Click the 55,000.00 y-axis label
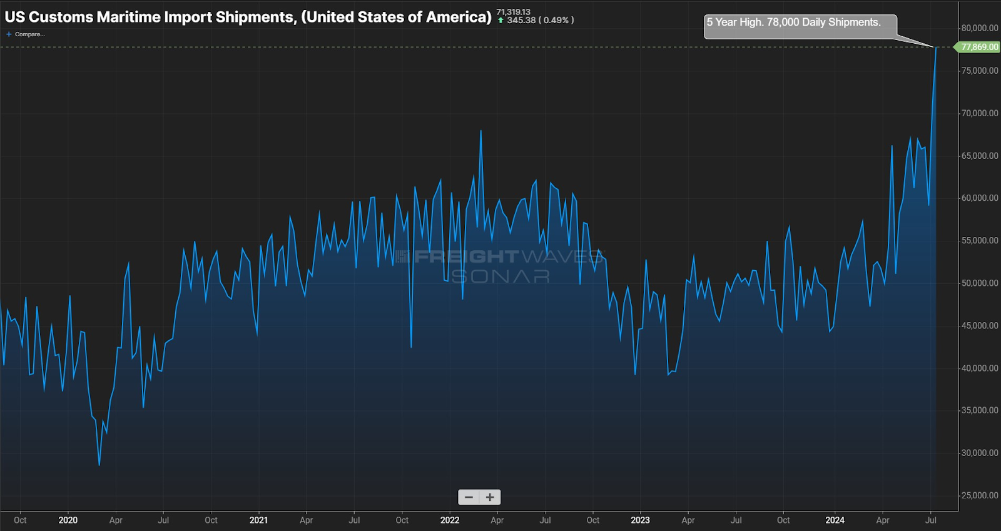The width and height of the screenshot is (1001, 531). tap(980, 241)
